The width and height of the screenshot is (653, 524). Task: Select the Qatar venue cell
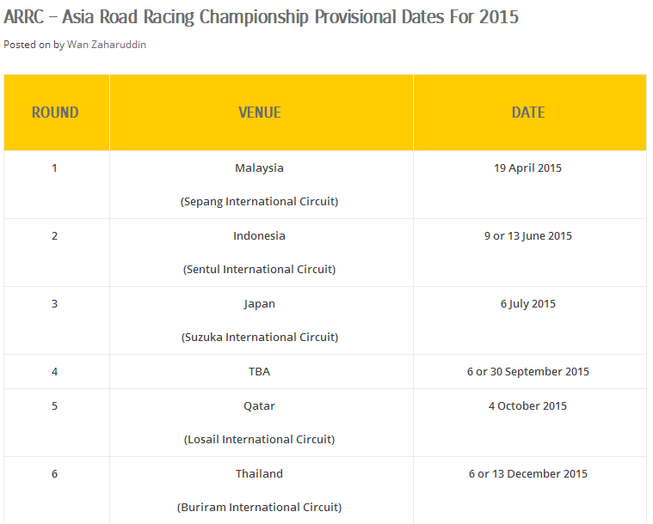[x=259, y=406]
